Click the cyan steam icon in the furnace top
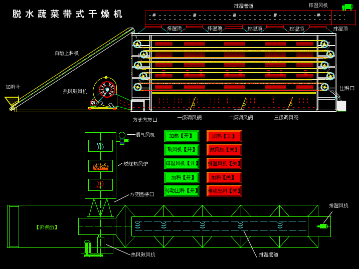The width and height of the screenshot is (359, 269). tap(100, 146)
